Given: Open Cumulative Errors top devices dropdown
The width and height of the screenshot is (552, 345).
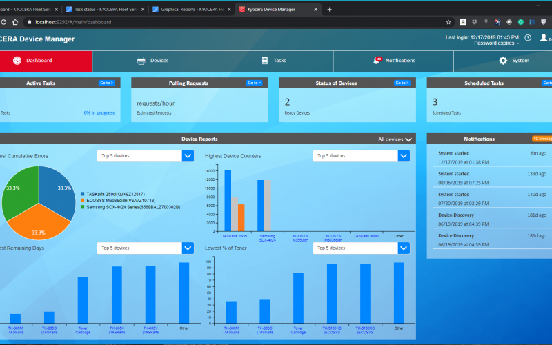Looking at the screenshot, I should tap(188, 156).
